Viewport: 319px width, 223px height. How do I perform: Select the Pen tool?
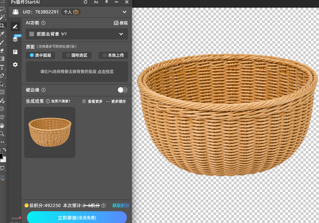(2, 76)
